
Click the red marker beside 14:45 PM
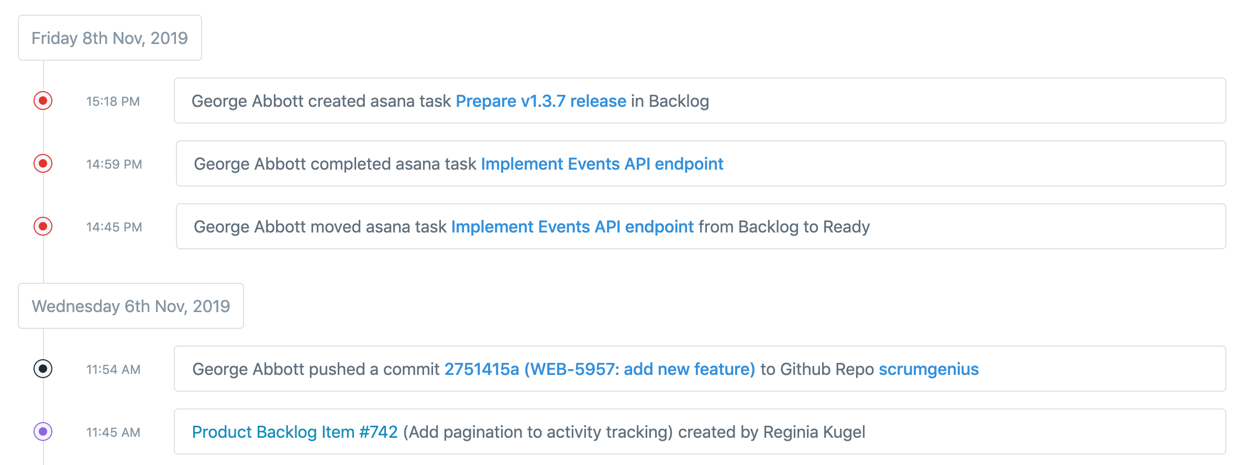coord(43,226)
